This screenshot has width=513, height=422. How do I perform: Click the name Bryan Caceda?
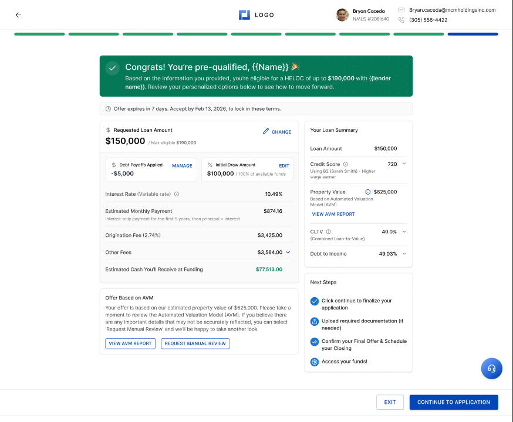369,11
